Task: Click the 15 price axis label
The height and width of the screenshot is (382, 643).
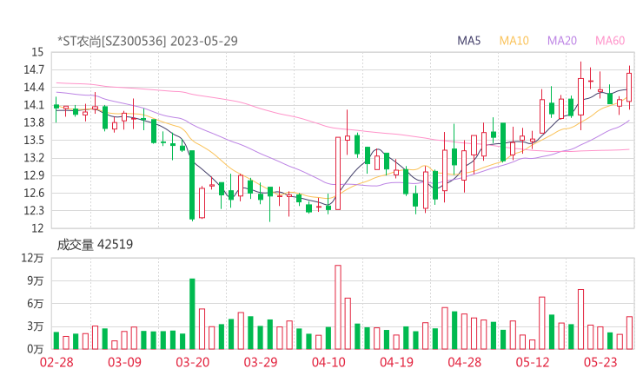Action: 37,52
